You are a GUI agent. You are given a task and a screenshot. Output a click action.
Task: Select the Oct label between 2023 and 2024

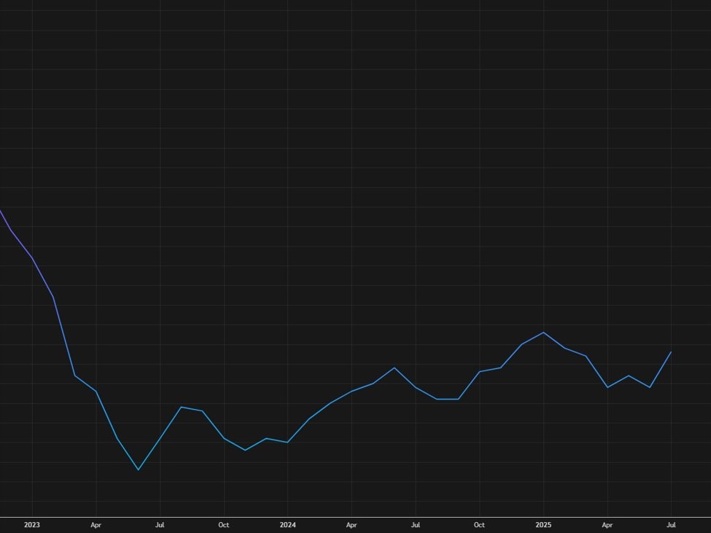[224, 525]
